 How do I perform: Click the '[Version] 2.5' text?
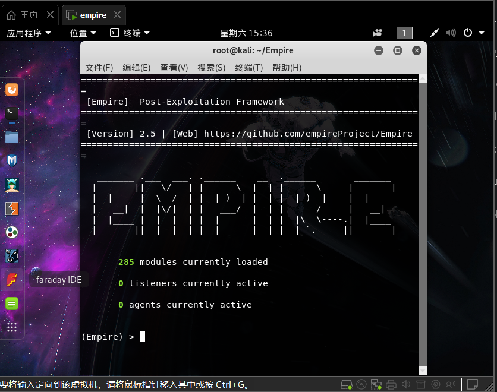pyautogui.click(x=121, y=134)
